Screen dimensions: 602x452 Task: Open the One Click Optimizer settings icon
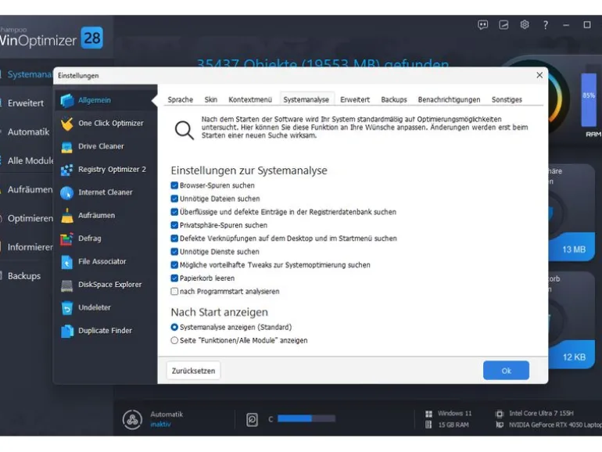(x=66, y=124)
